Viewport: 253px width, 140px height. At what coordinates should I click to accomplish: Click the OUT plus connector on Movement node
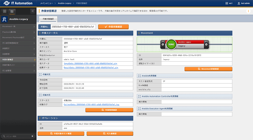[206, 44]
